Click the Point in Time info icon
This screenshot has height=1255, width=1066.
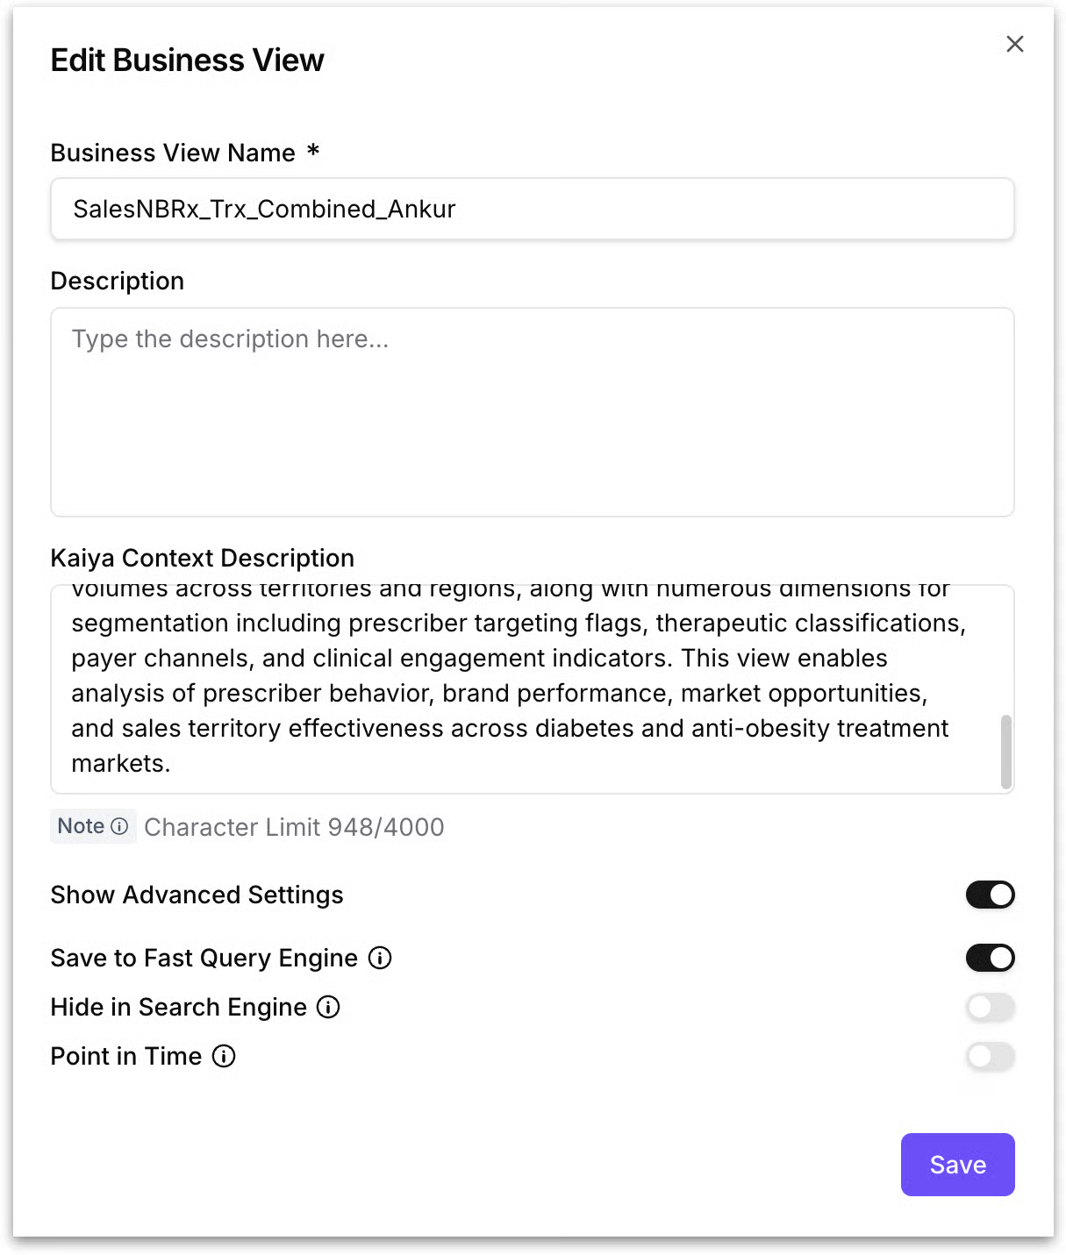pos(224,1056)
